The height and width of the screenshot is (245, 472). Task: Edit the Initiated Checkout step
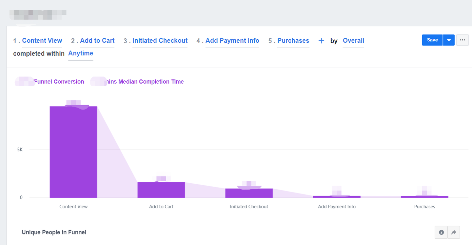click(x=160, y=41)
